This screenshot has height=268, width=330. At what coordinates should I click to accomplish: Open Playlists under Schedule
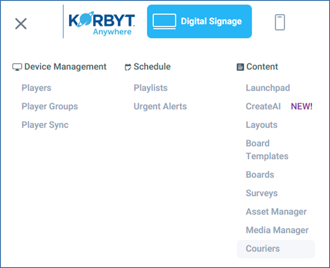151,88
